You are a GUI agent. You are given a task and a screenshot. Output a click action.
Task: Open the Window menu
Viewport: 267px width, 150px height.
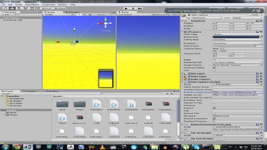pos(63,5)
